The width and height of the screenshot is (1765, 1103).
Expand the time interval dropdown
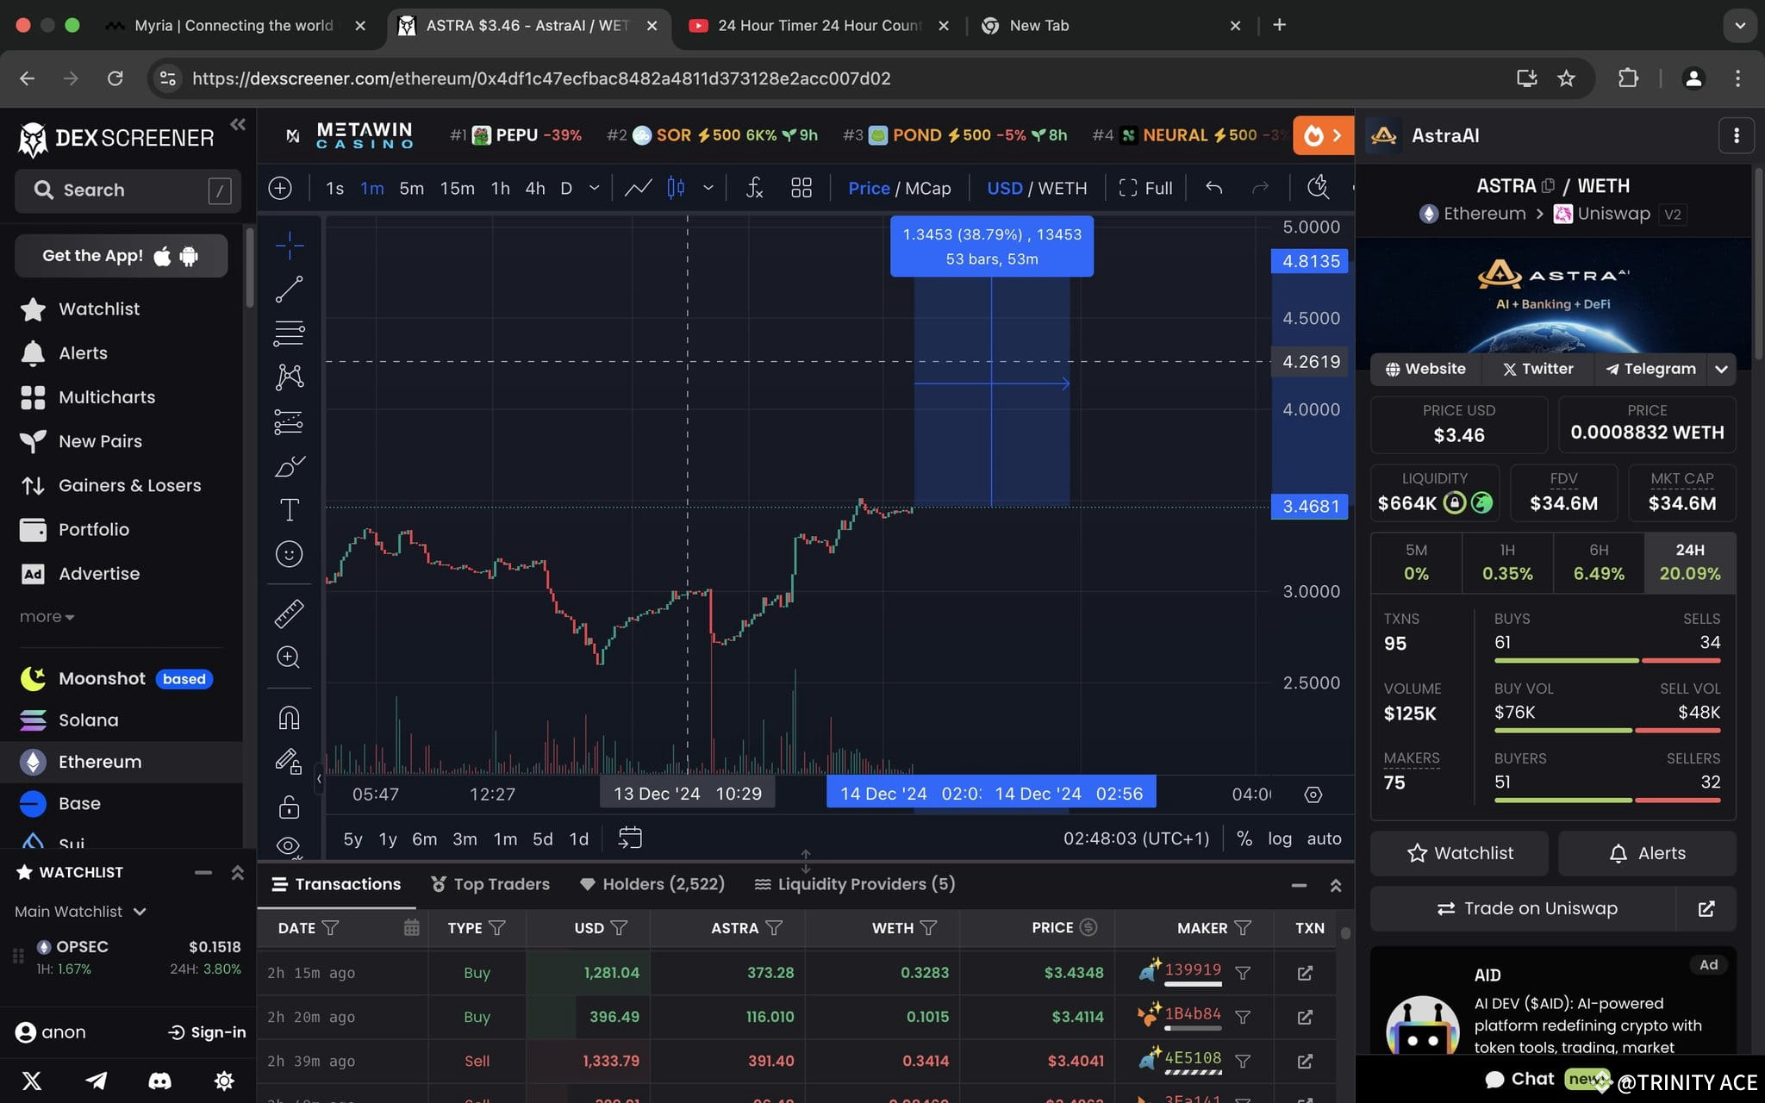594,188
